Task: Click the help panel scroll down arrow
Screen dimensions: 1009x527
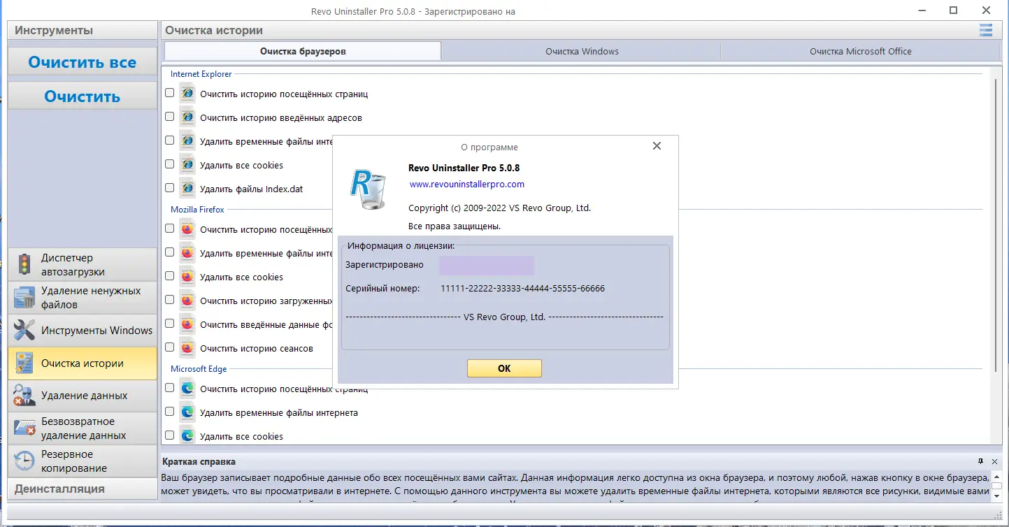Action: click(996, 495)
